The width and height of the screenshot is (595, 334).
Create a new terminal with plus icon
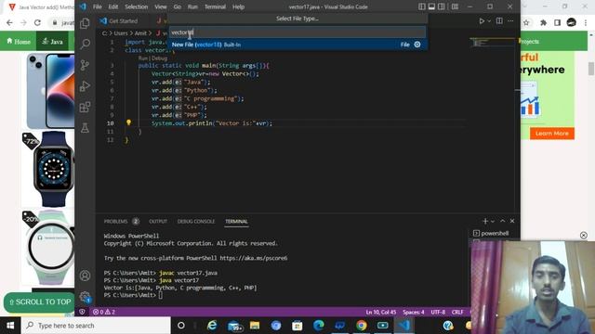[485, 221]
